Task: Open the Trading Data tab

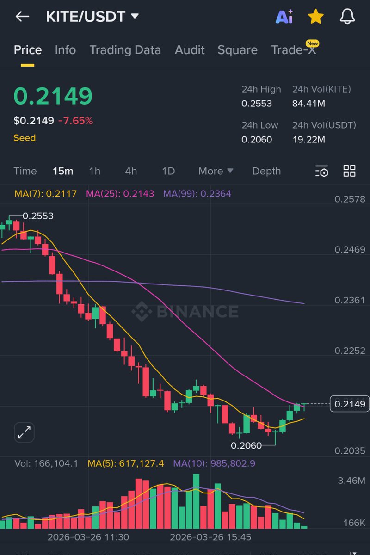Action: 125,50
